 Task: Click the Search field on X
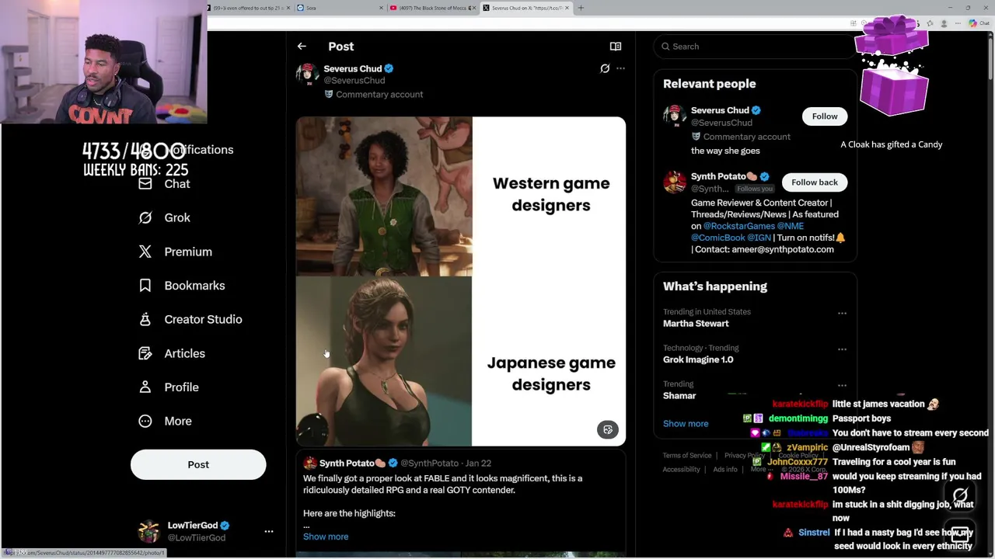pos(754,47)
